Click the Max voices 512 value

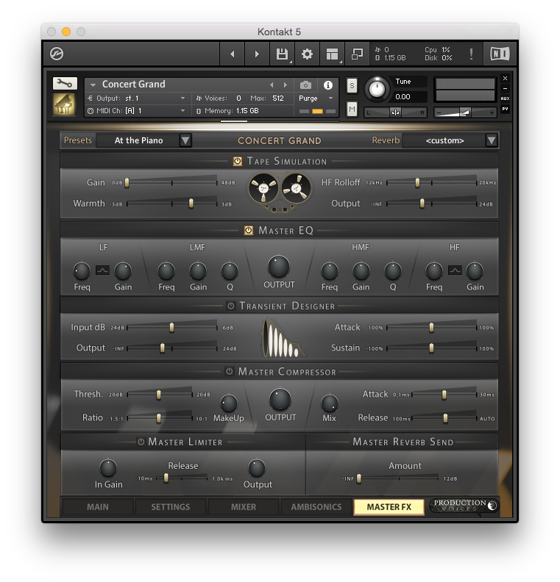tap(278, 98)
